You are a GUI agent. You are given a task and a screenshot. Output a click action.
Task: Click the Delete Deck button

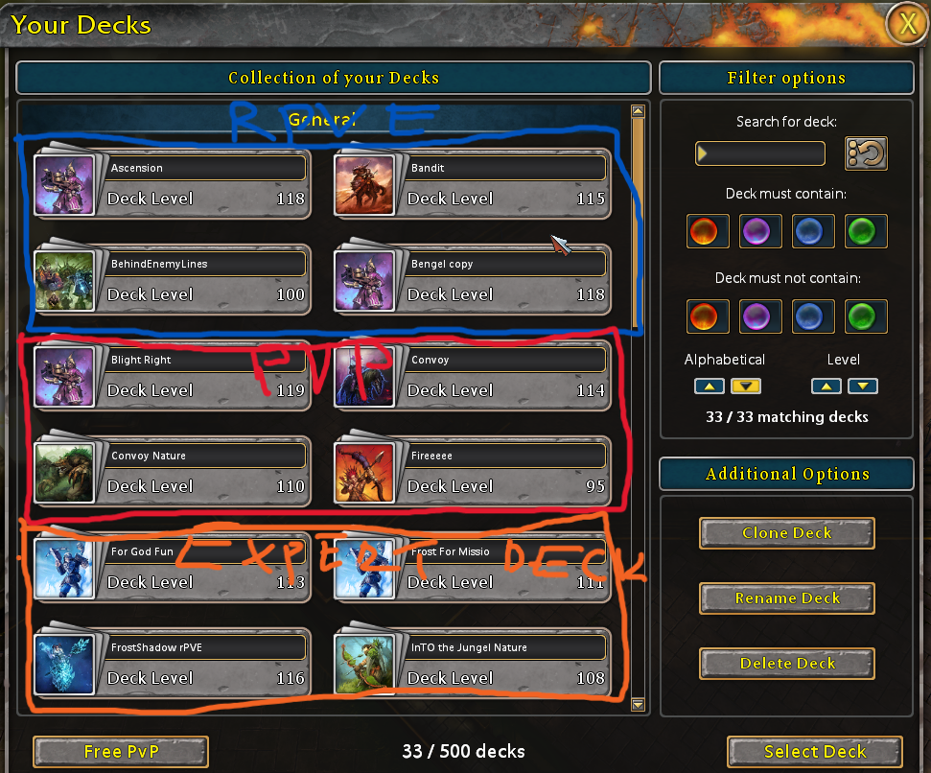[x=787, y=664]
